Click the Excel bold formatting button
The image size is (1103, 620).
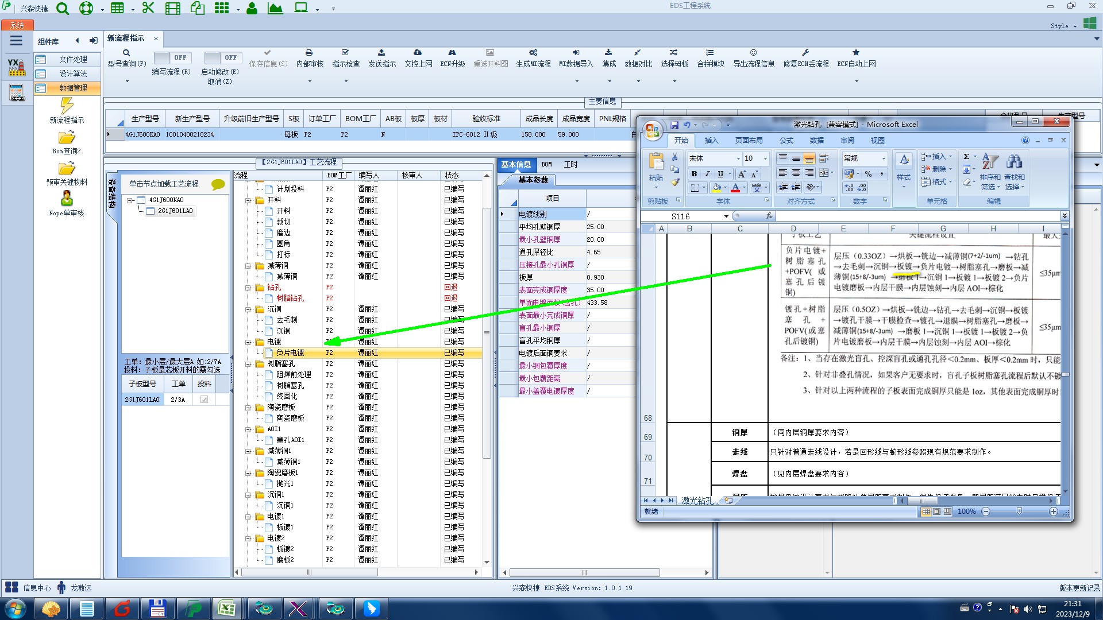pos(694,174)
